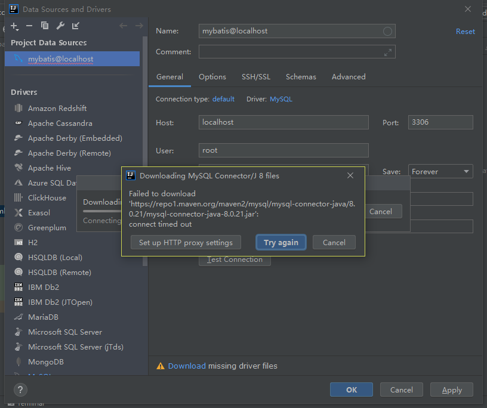Image resolution: width=487 pixels, height=408 pixels.
Task: Choose Apache Cassandra driver
Action: tap(60, 123)
